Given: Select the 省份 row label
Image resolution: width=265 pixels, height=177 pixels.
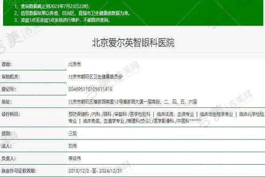Looking at the screenshot, I should pos(8,64).
